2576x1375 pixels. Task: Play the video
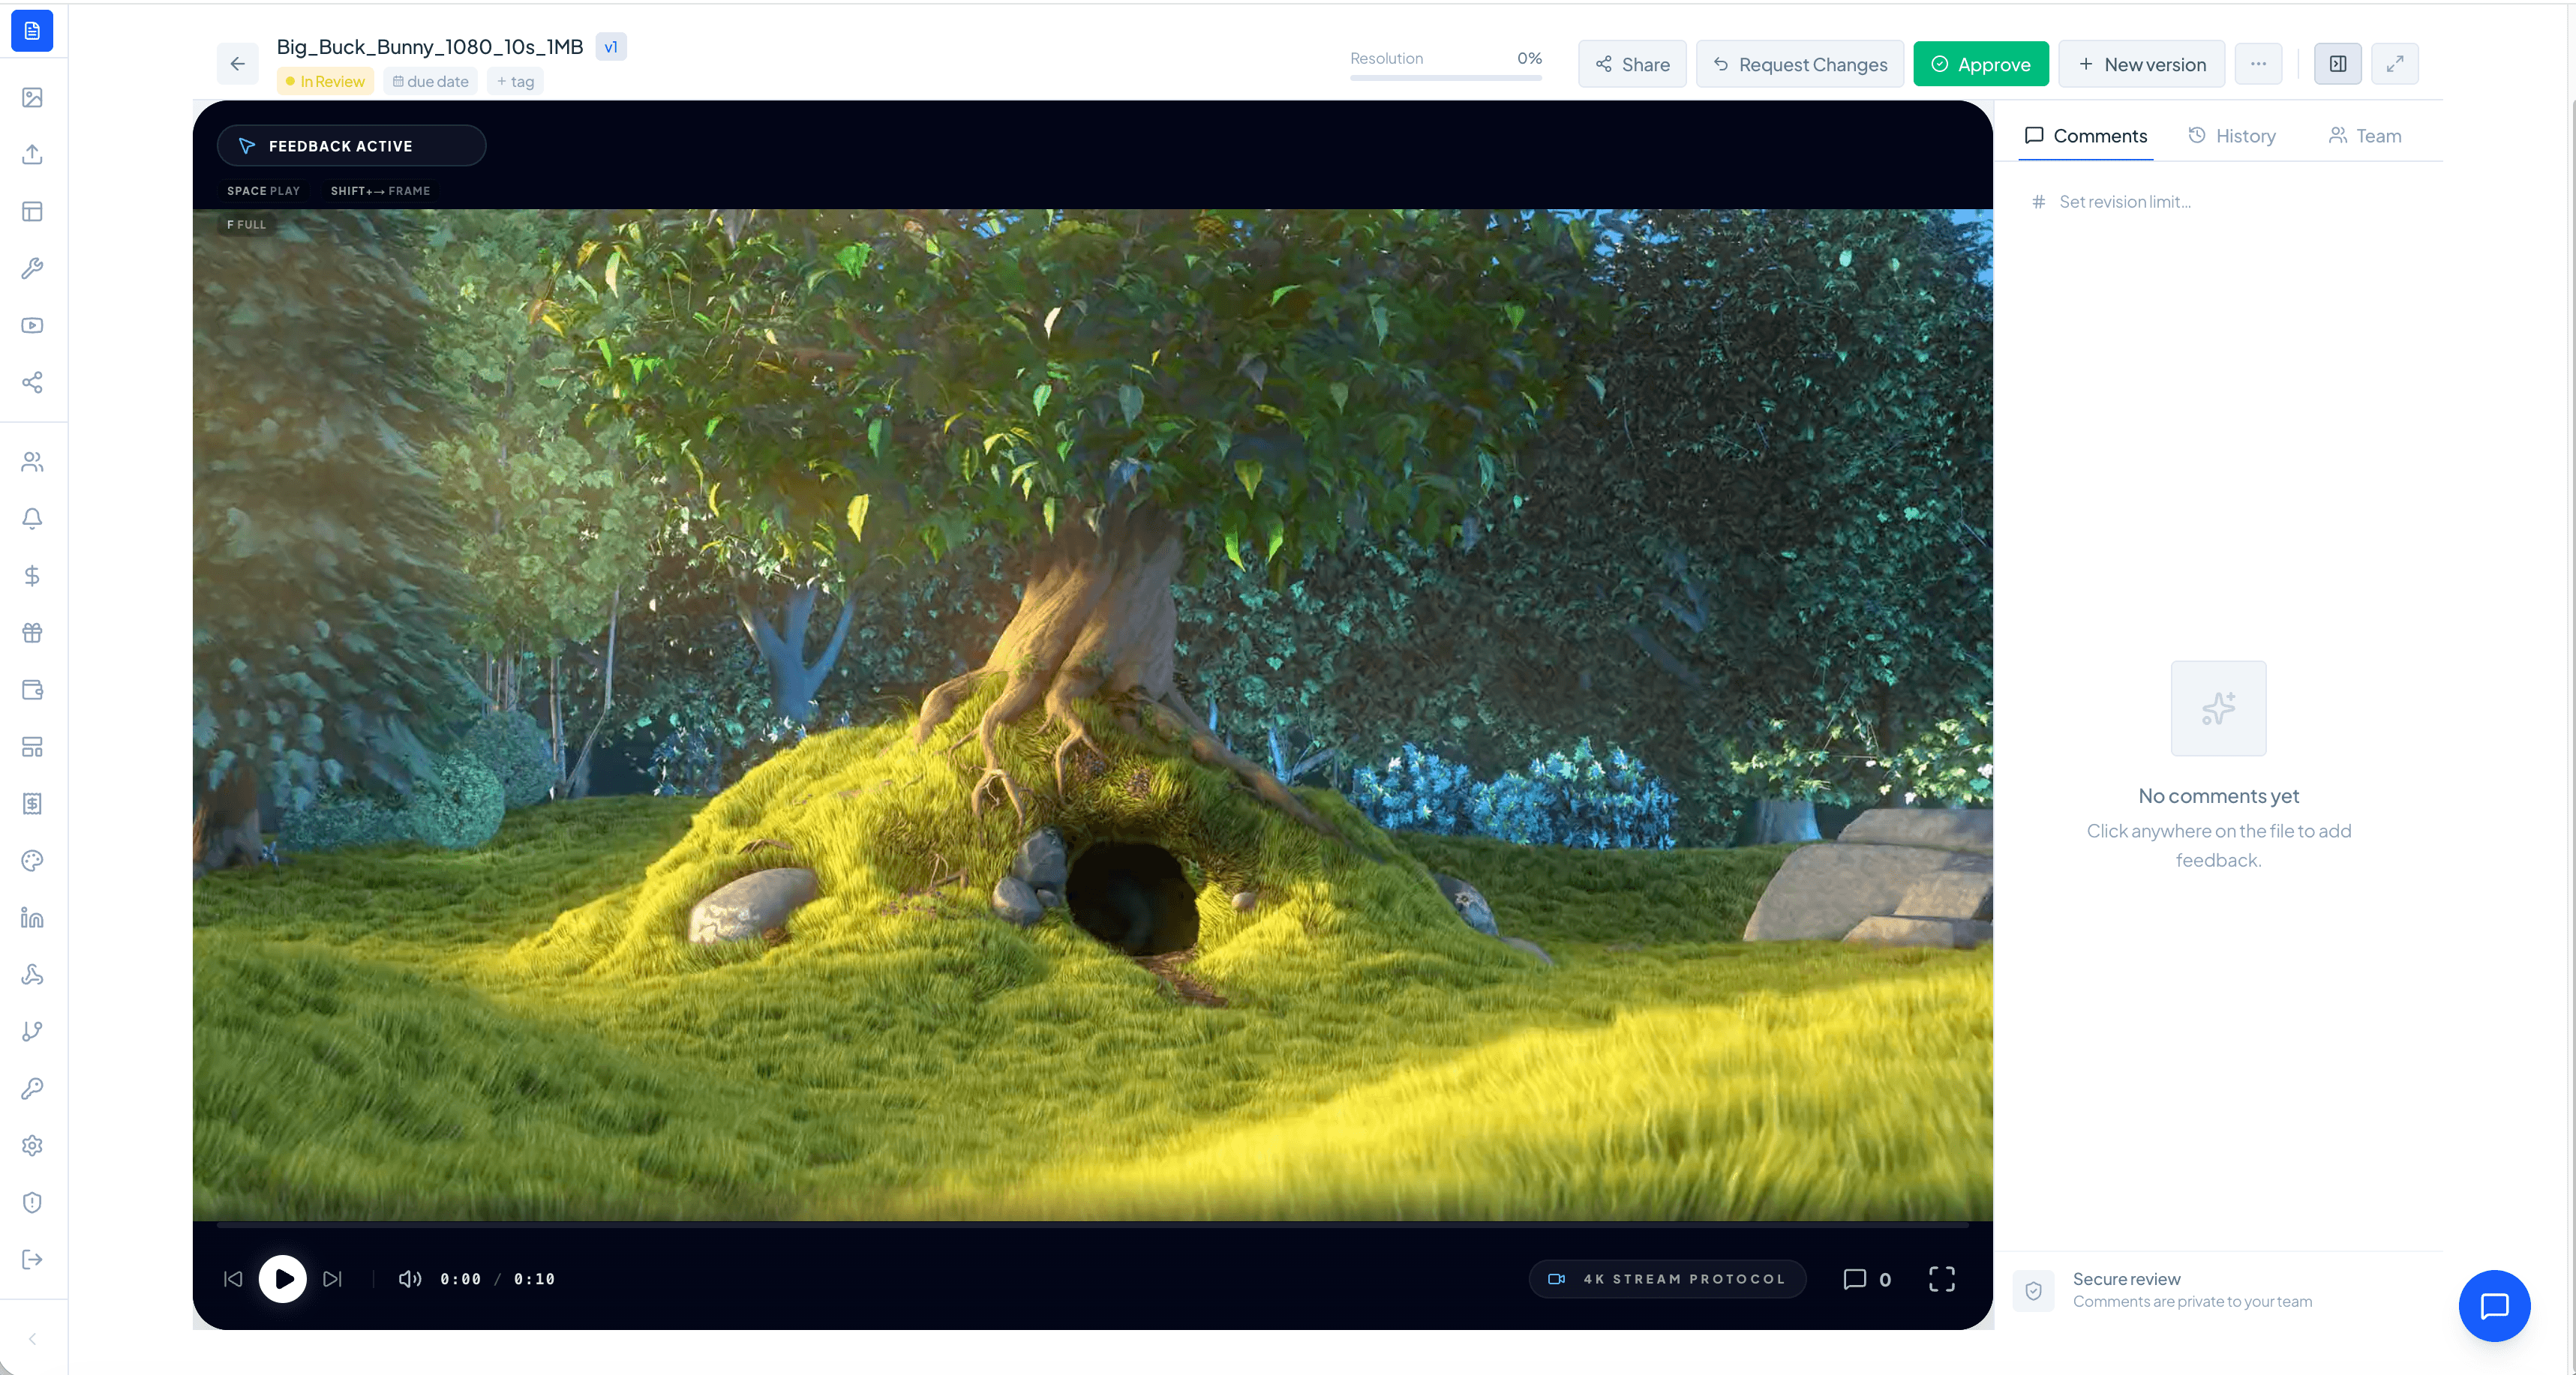pos(283,1279)
